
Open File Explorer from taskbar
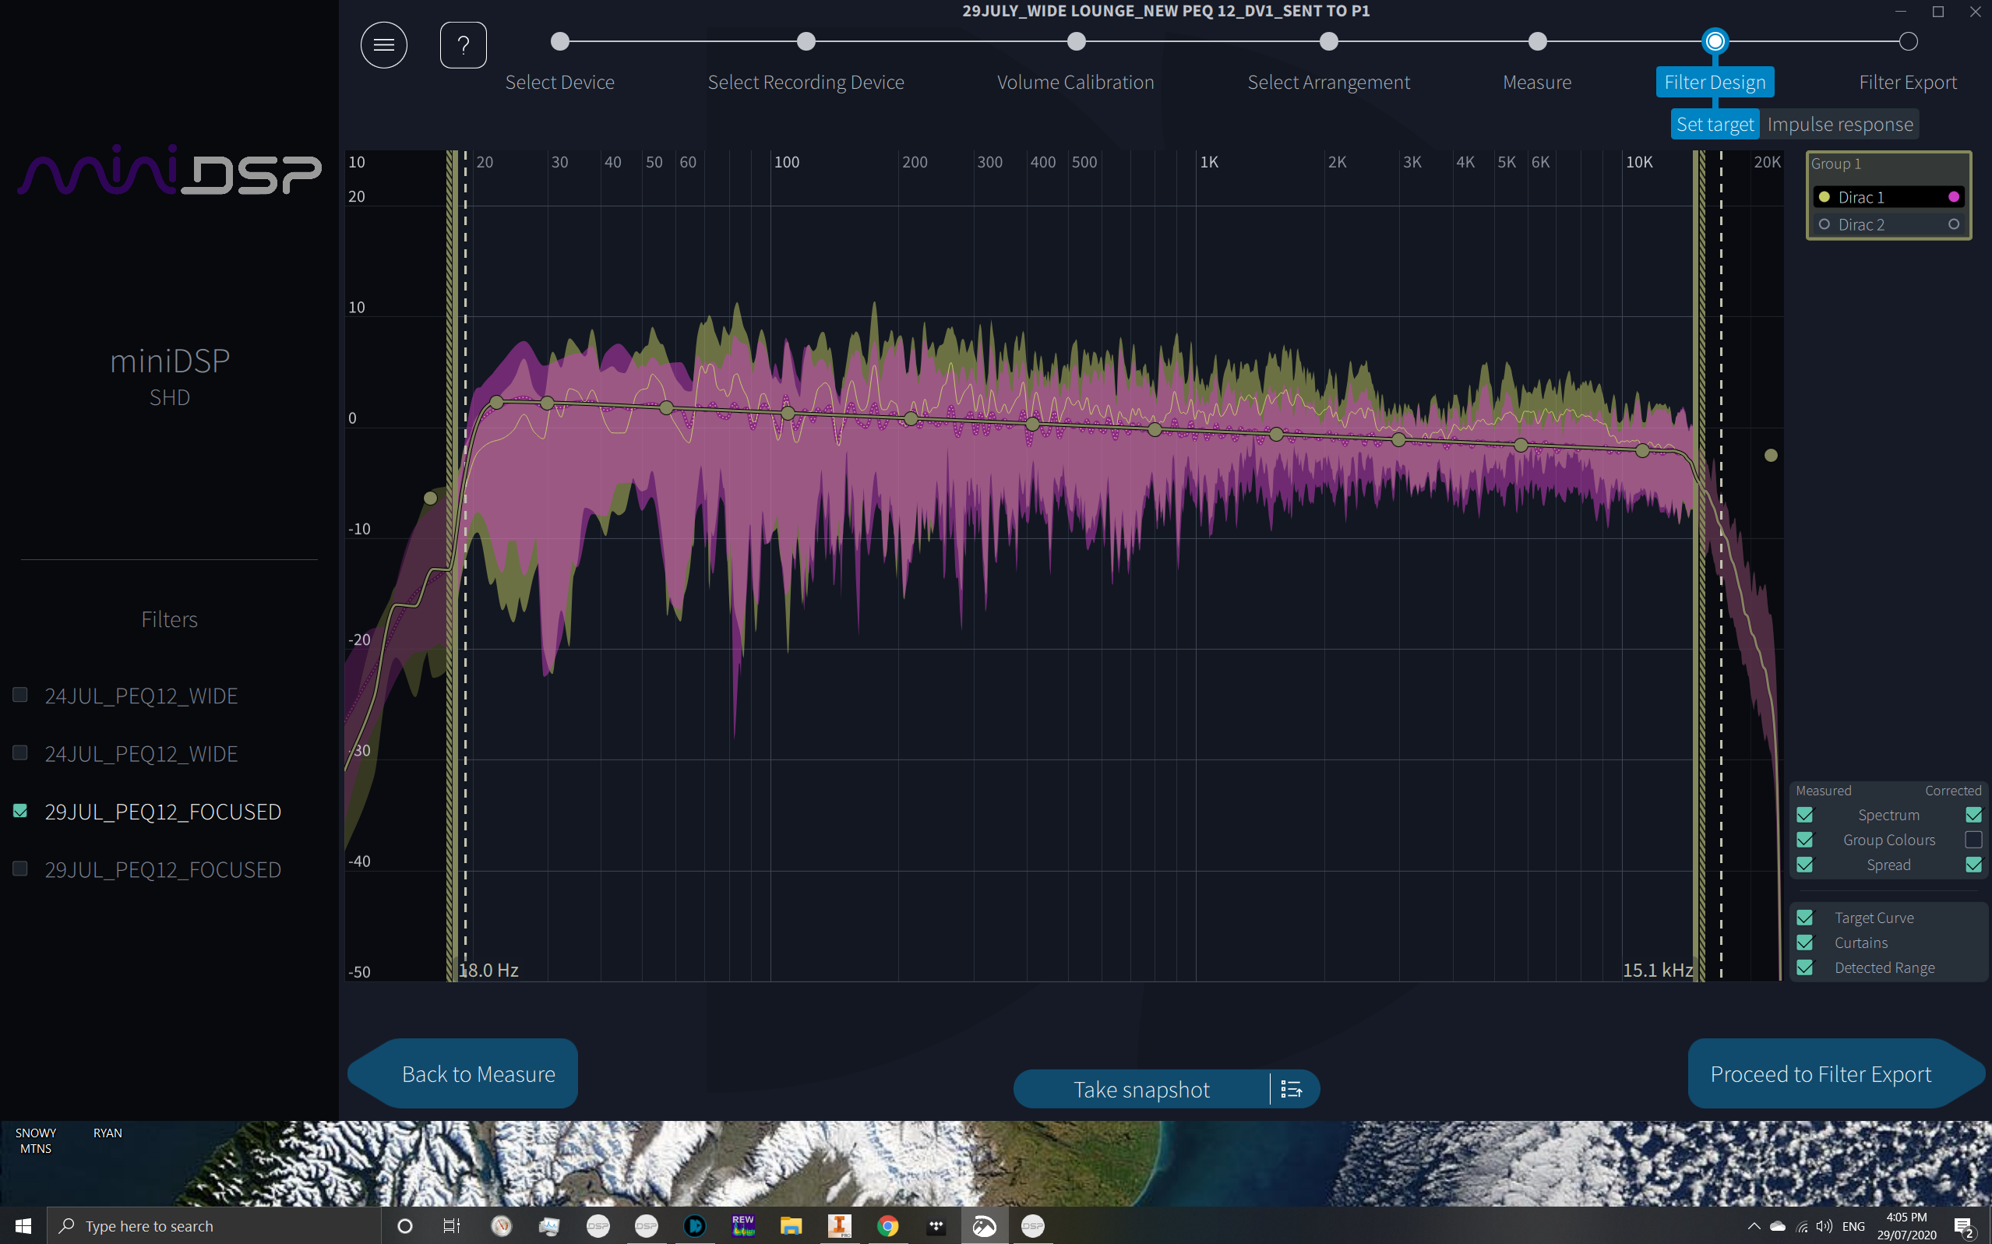click(791, 1226)
